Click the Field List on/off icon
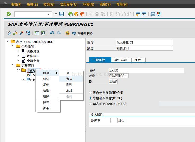 (x=68, y=33)
